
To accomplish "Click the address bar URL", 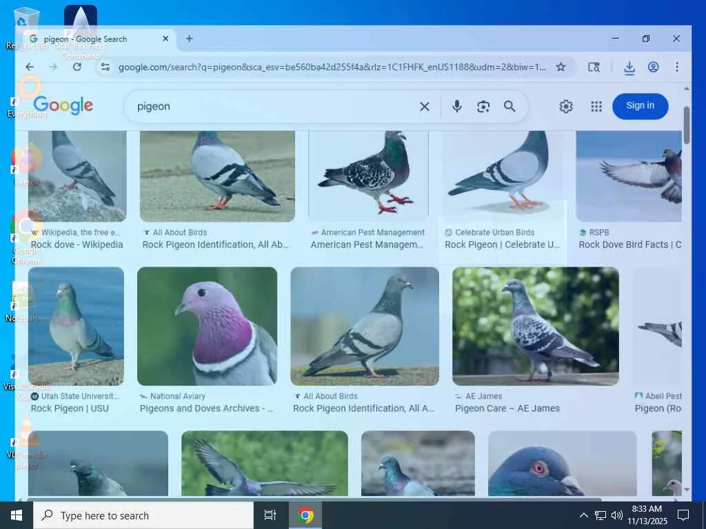I will [332, 68].
